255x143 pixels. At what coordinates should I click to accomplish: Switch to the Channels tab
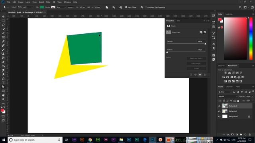tap(229, 87)
